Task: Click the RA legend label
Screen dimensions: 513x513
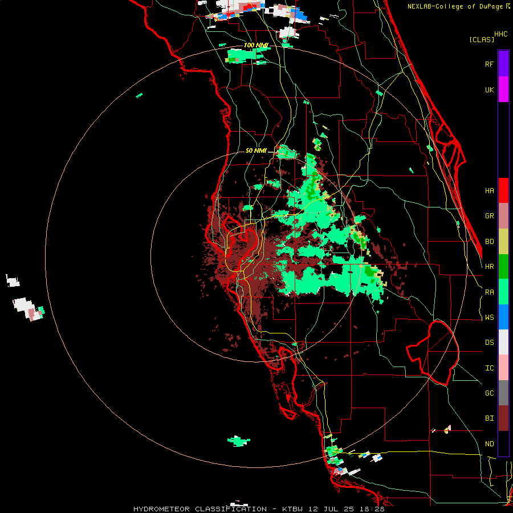Action: (489, 292)
